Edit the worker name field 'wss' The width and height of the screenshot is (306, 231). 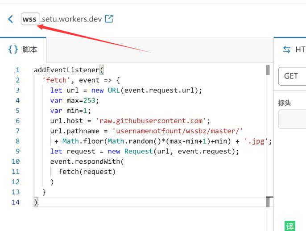[30, 19]
